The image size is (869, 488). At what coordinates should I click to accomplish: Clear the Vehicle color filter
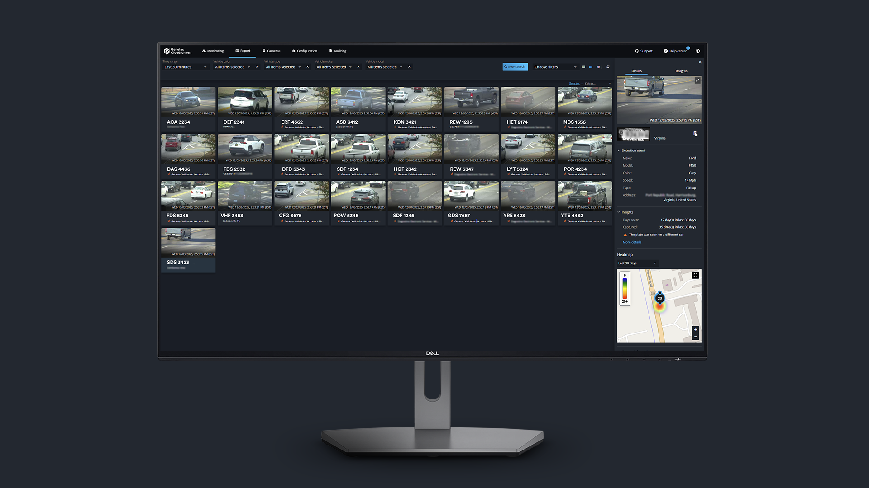[257, 67]
